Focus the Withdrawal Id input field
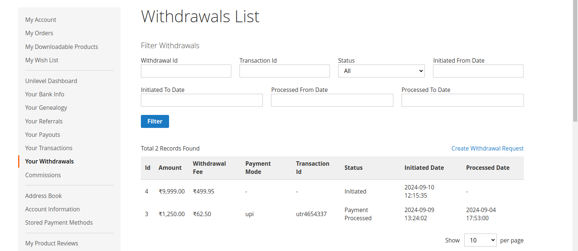Viewport: 578px width, 251px height. click(186, 71)
